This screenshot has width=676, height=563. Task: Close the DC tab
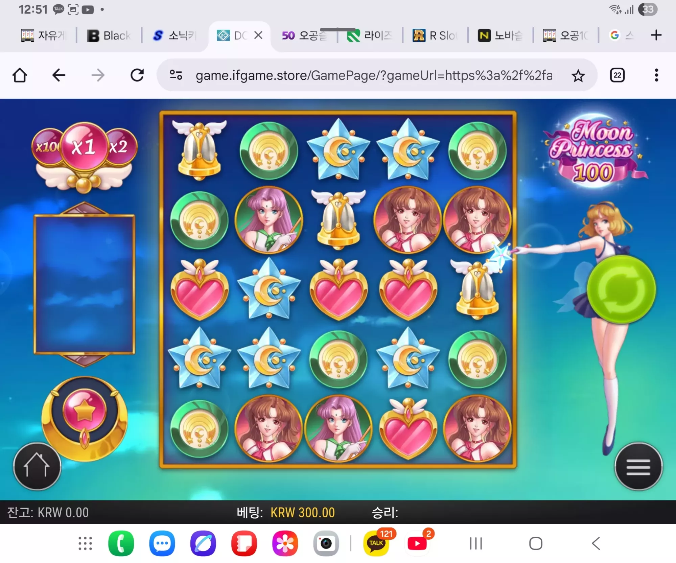coord(258,35)
